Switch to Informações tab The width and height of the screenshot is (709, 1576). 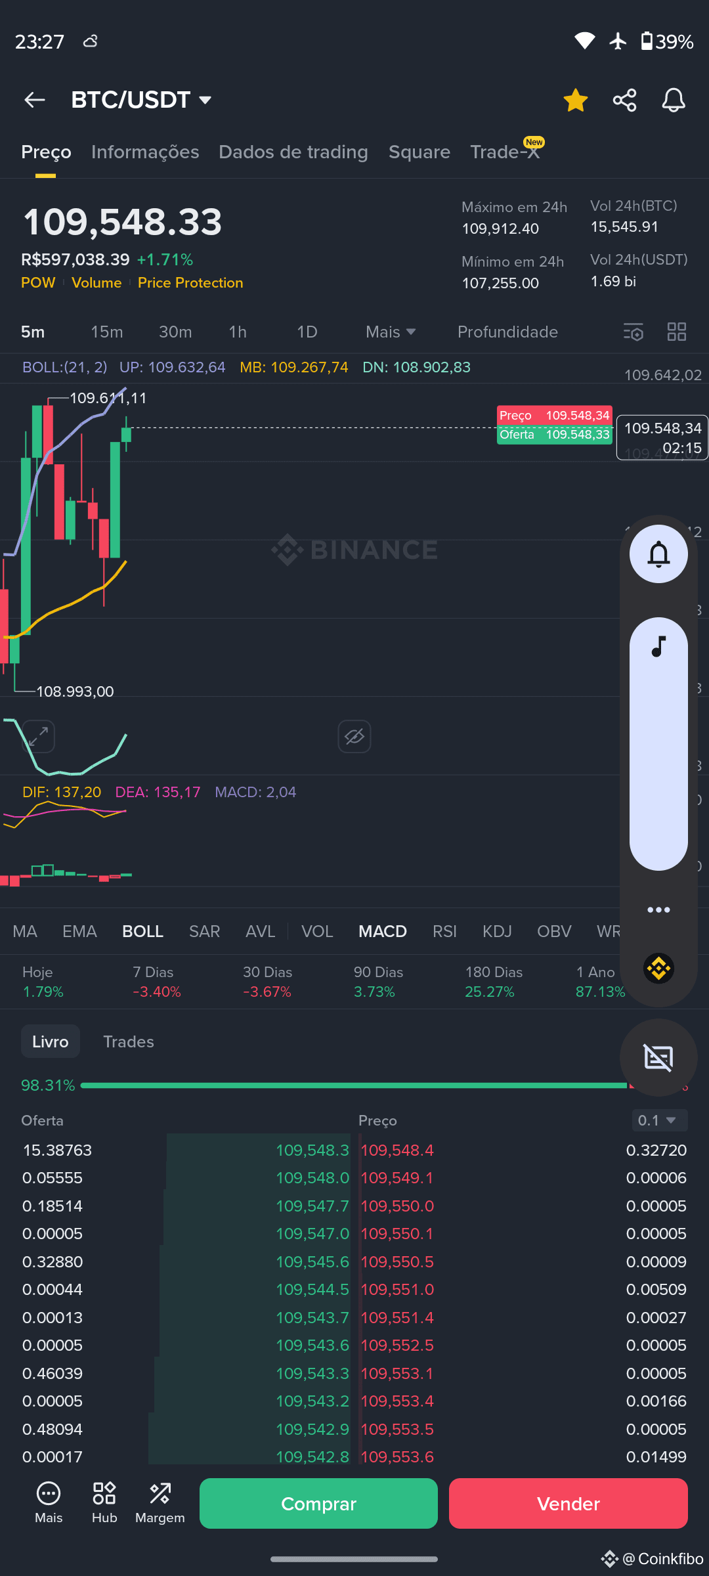[145, 152]
